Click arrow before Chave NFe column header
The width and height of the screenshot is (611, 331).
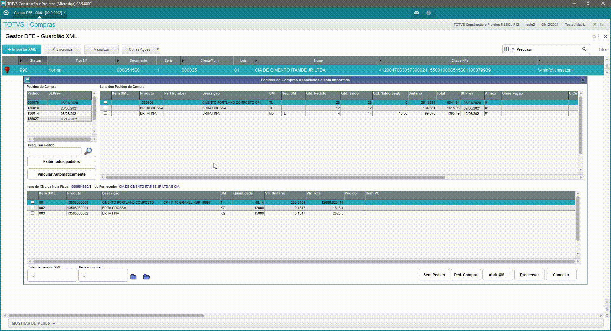[380, 60]
